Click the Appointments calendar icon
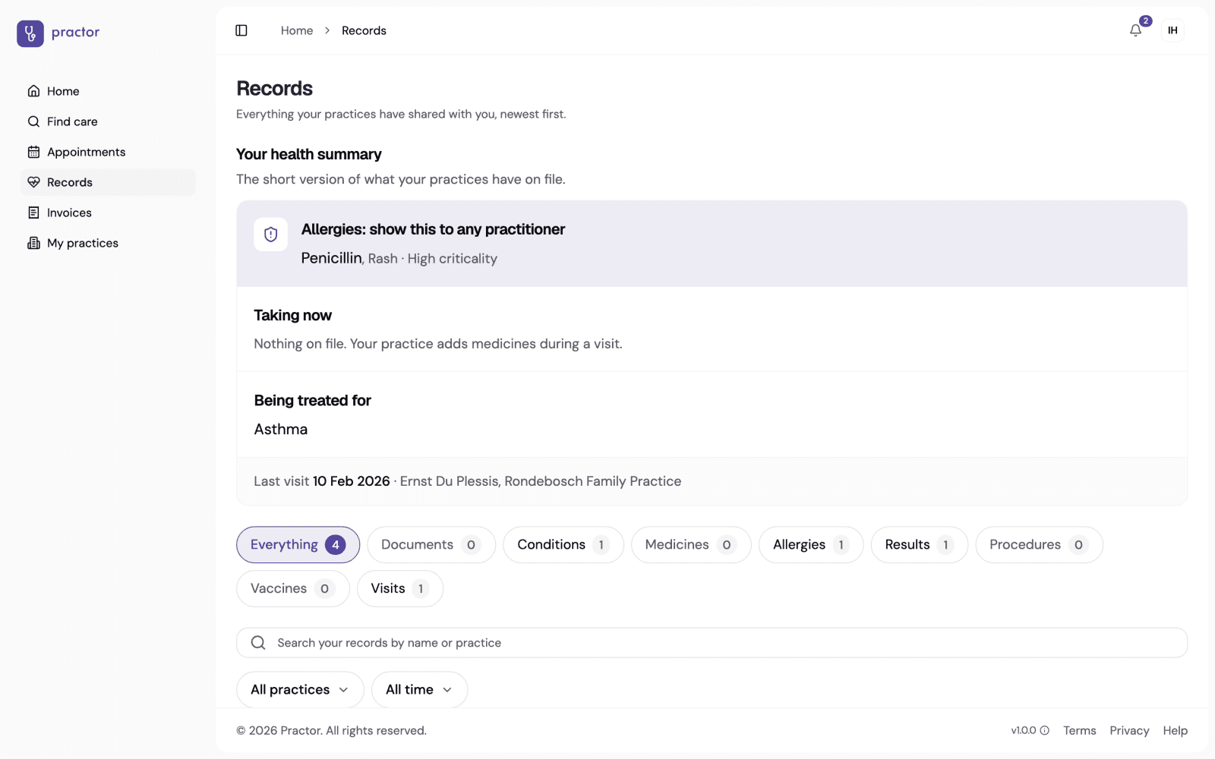The width and height of the screenshot is (1215, 759). point(33,152)
